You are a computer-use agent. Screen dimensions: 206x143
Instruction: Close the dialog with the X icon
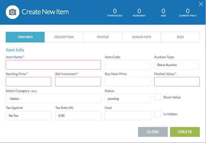201,4
